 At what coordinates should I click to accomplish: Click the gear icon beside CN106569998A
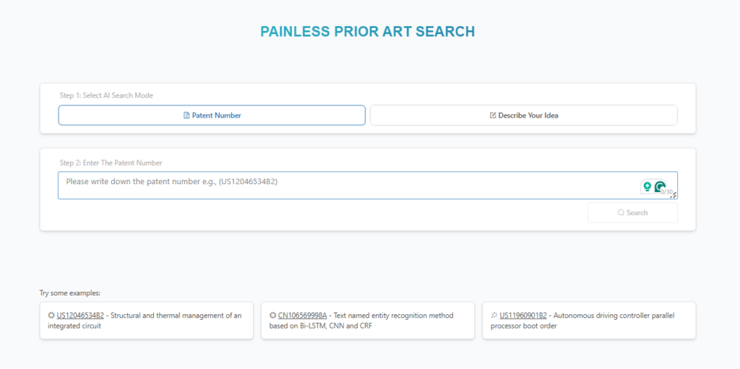pos(272,316)
